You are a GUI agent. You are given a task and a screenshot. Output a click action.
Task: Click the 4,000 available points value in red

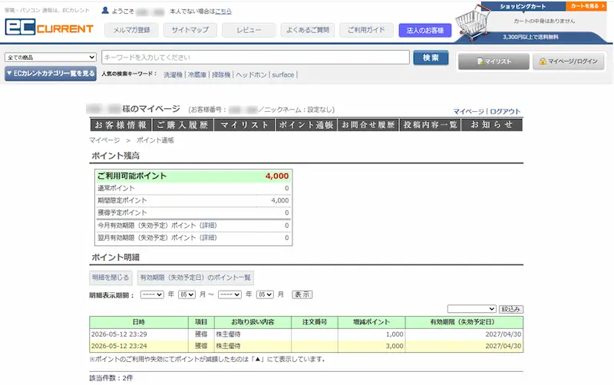pyautogui.click(x=277, y=176)
